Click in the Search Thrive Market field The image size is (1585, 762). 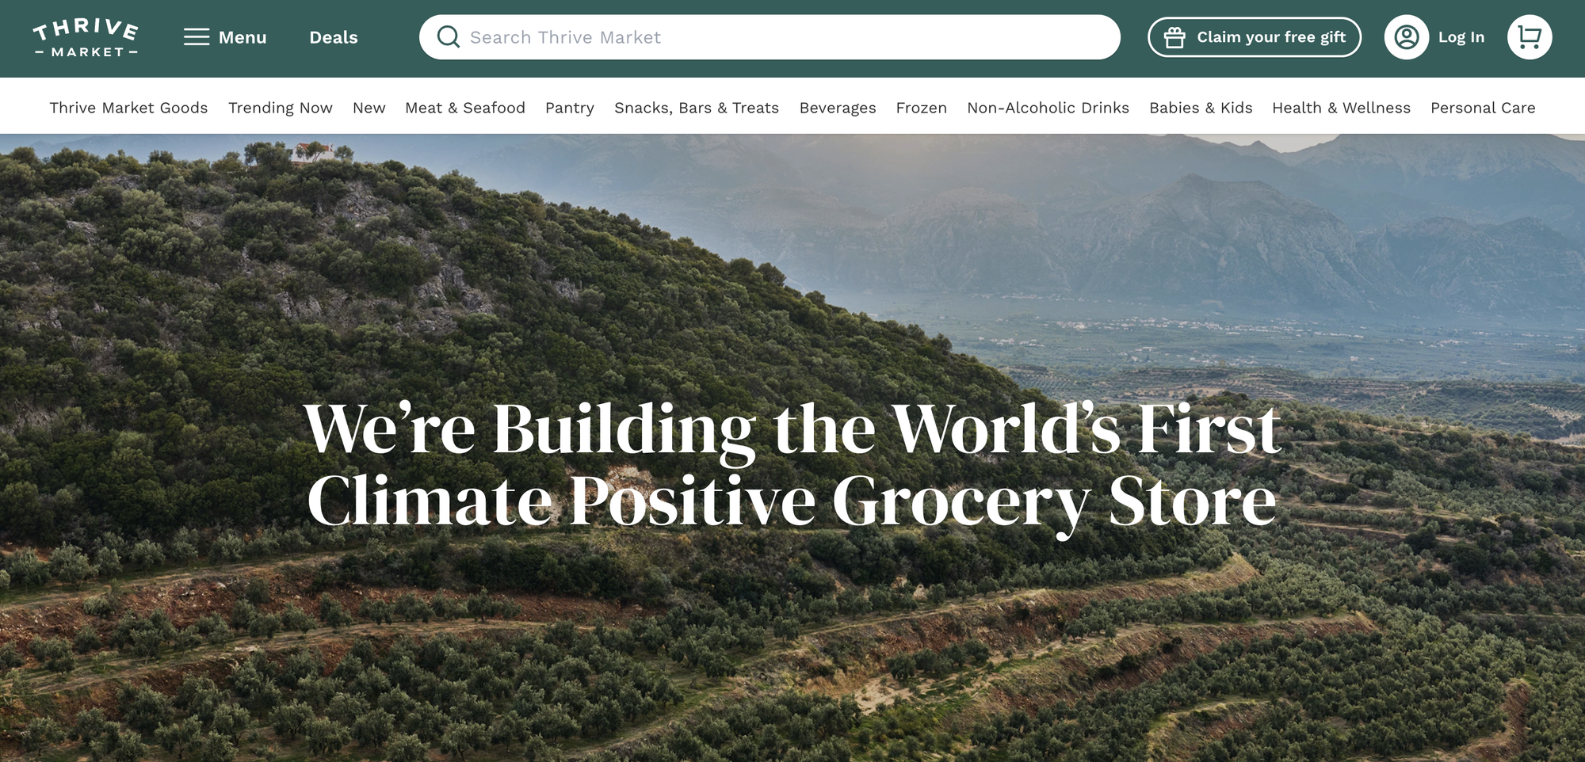pos(770,37)
